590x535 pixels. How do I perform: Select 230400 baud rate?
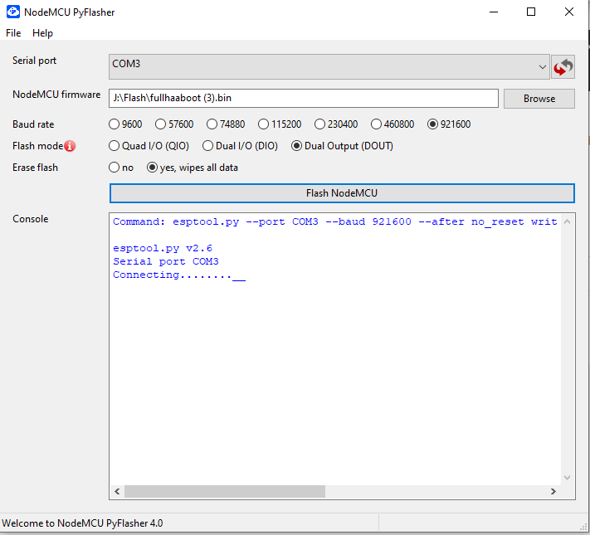(x=336, y=124)
